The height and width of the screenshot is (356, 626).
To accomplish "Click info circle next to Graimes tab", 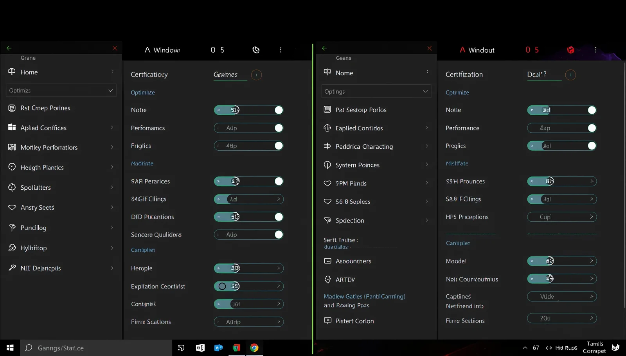I will click(x=256, y=75).
